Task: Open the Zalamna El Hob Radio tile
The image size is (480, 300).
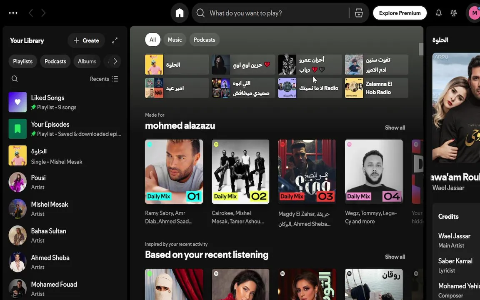Action: [377, 88]
